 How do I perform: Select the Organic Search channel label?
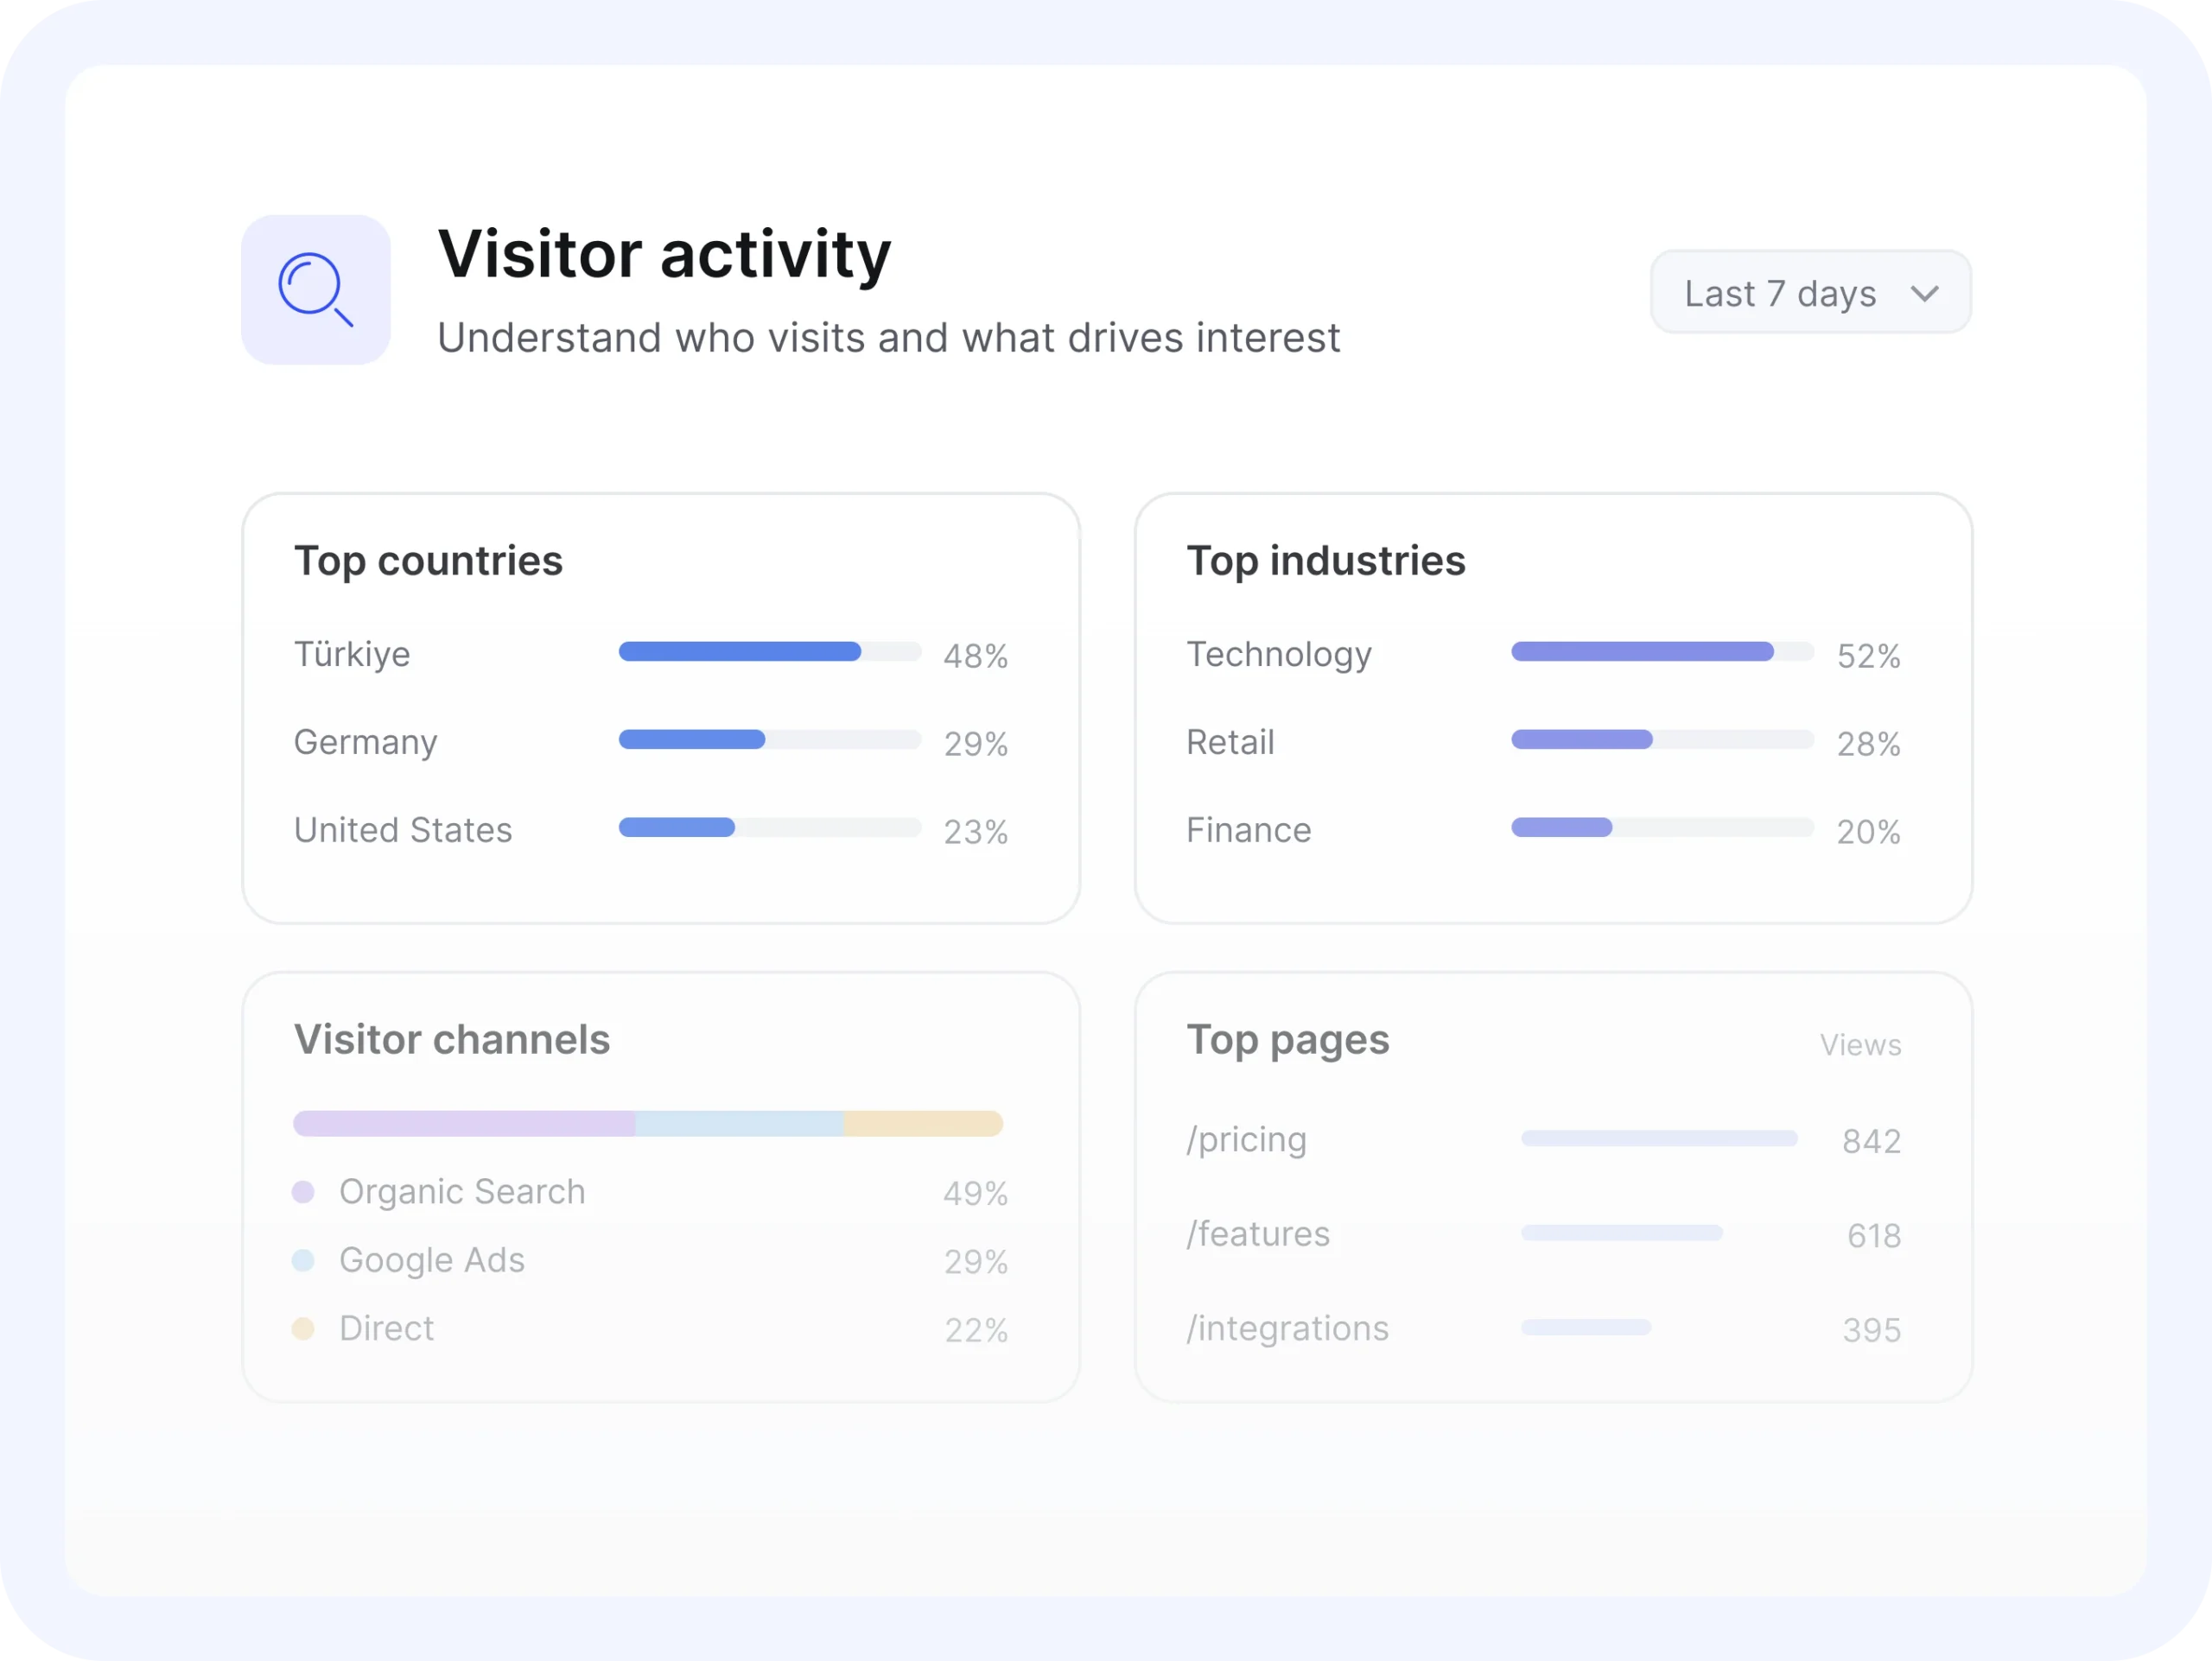coord(462,1192)
